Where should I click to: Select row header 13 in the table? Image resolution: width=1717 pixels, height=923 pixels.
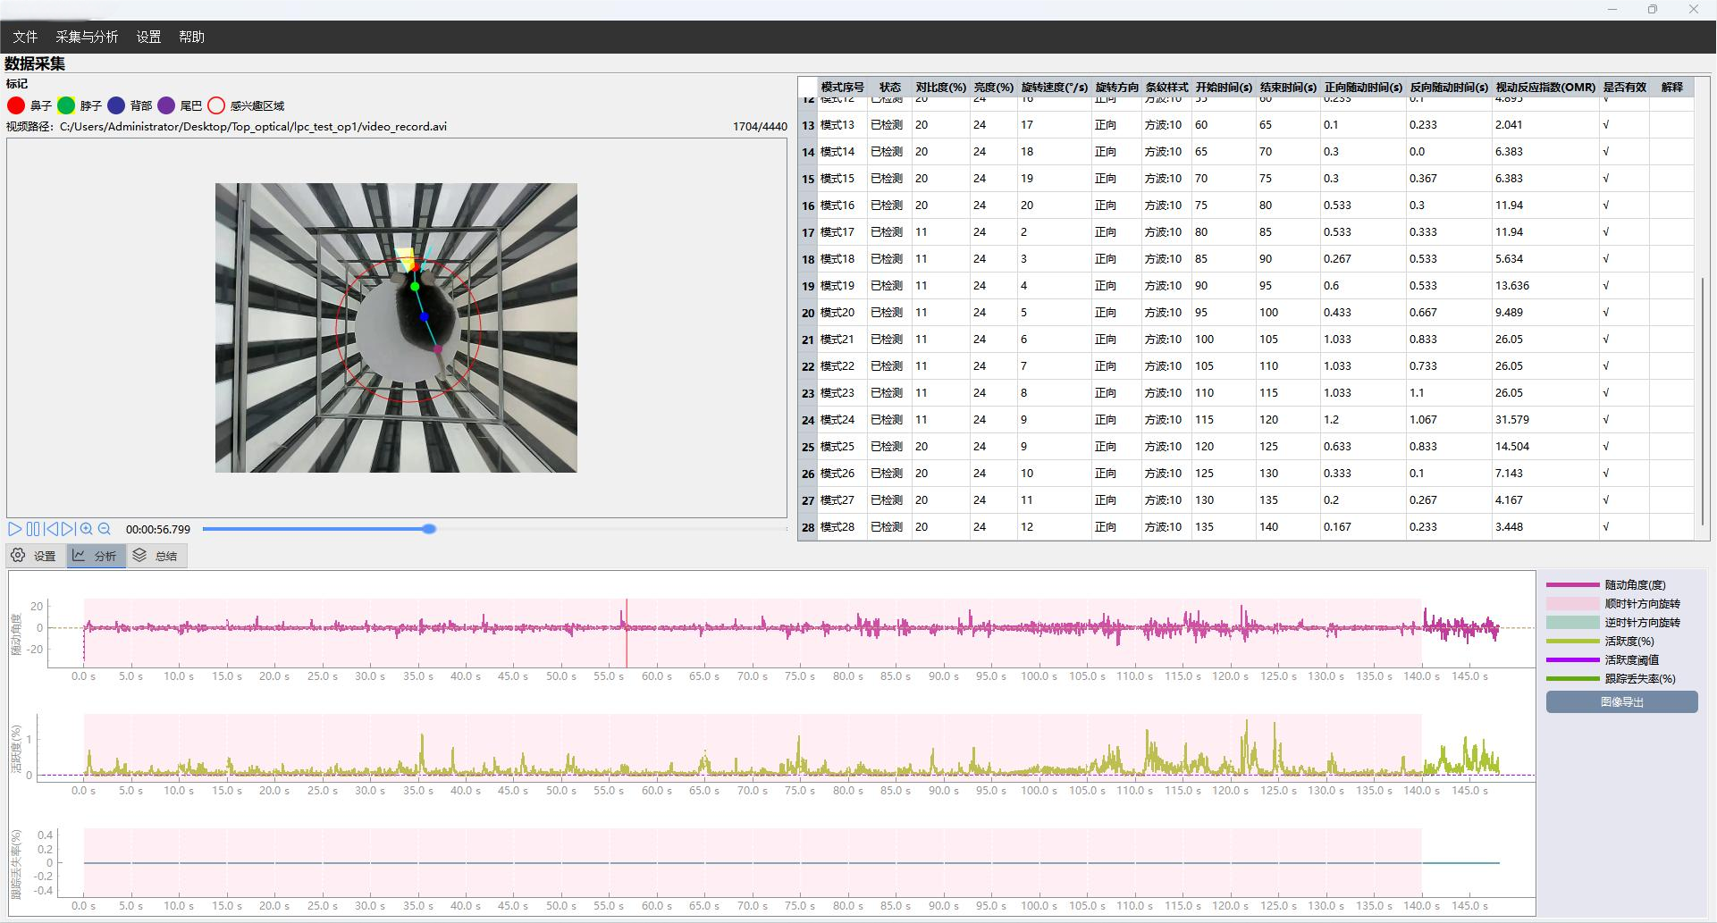[808, 125]
